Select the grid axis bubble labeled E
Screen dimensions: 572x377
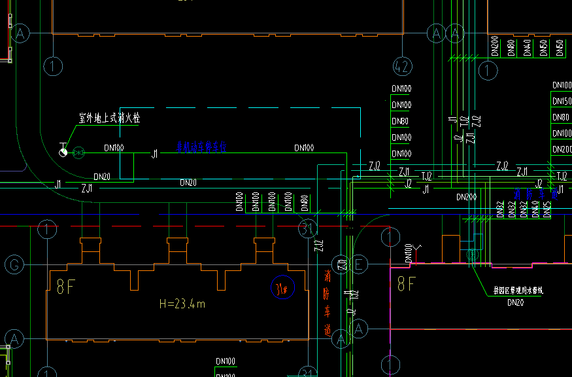pyautogui.click(x=359, y=264)
